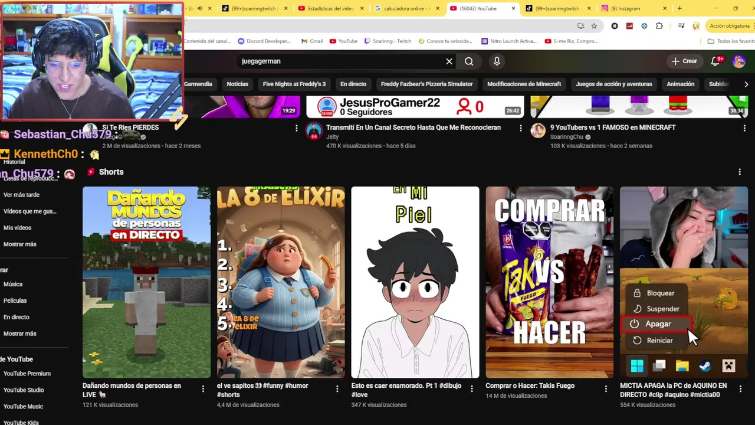Image resolution: width=755 pixels, height=425 pixels.
Task: Open the Gmail bookmark
Action: (312, 41)
